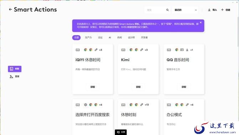Click the download icon on QQ 音乐时间 card

187,50
